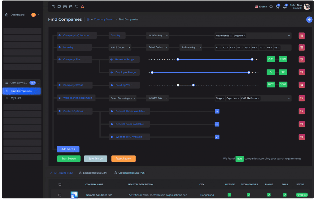Screen dimensions: 317x200
Task: Switch to the Locked Results tab
Action: coord(93,173)
